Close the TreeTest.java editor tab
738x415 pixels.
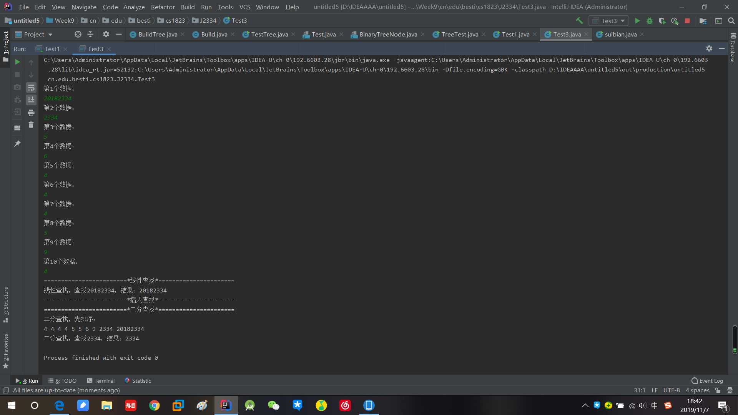(x=484, y=34)
